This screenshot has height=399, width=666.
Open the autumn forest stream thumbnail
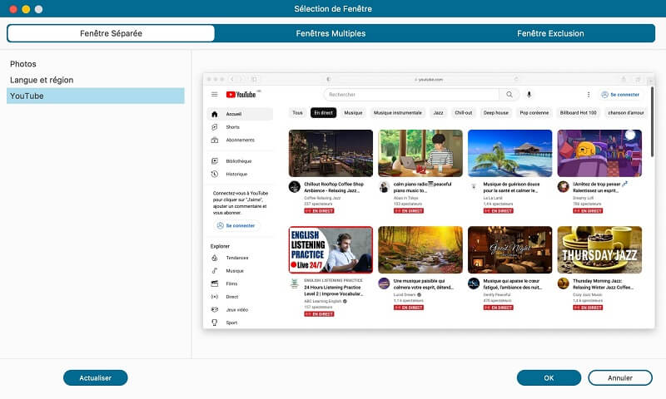[420, 249]
